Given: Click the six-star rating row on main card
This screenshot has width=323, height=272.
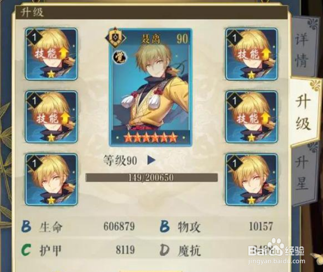Looking at the screenshot, I should click(151, 138).
